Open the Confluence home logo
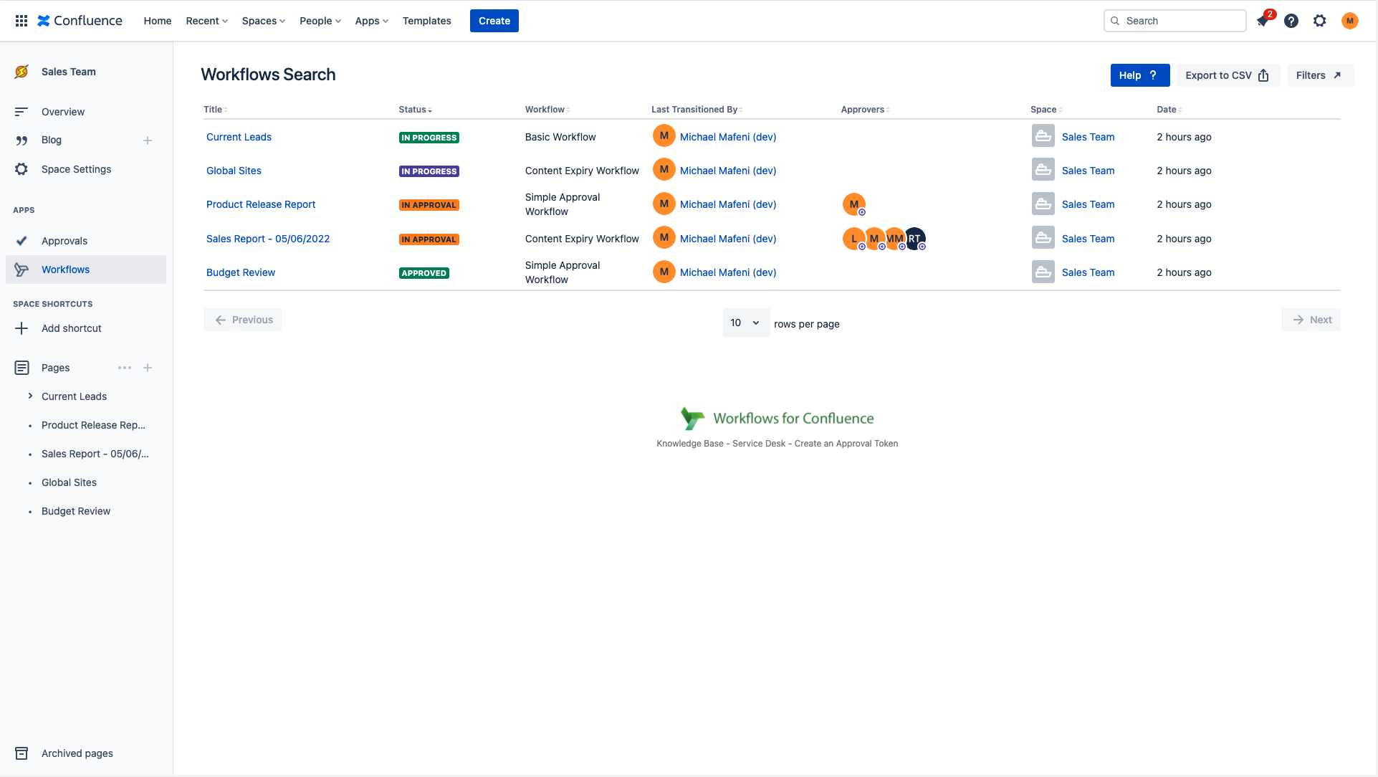 click(80, 20)
